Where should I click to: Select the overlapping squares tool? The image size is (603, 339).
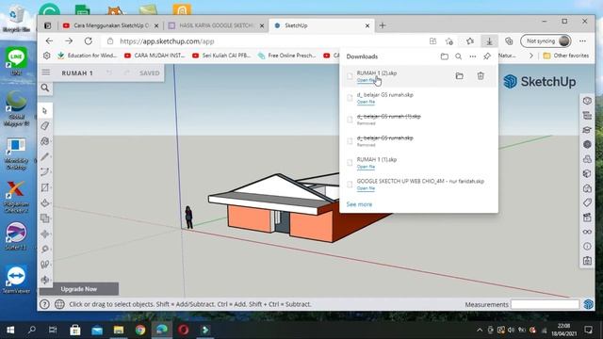(x=45, y=218)
